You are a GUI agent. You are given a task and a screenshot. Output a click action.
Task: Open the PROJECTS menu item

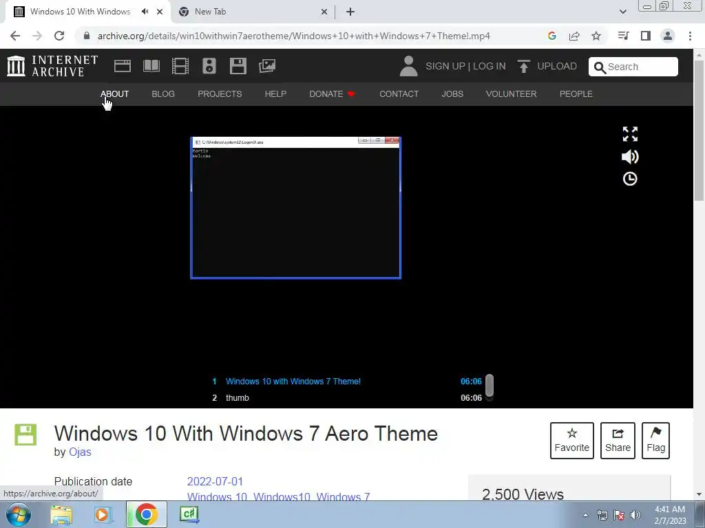click(x=220, y=93)
